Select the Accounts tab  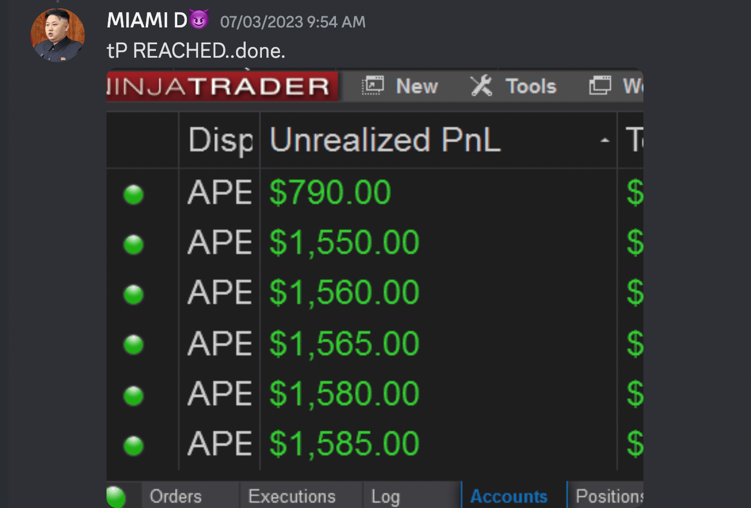[509, 496]
